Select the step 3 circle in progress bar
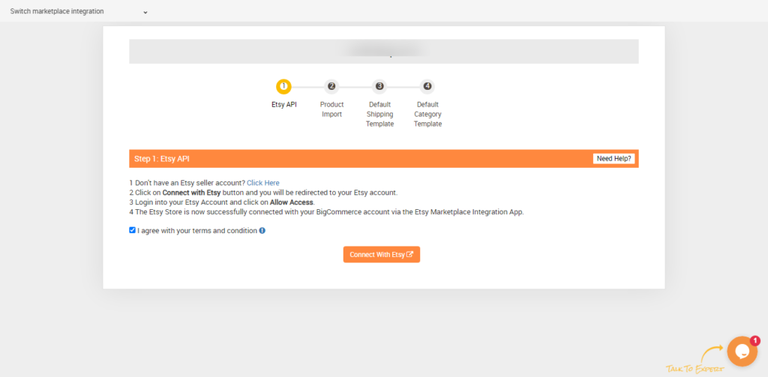Image resolution: width=768 pixels, height=377 pixels. tap(379, 86)
